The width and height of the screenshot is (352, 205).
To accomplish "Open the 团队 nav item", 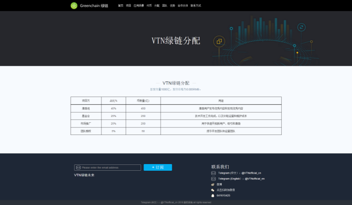I will 165,5.
